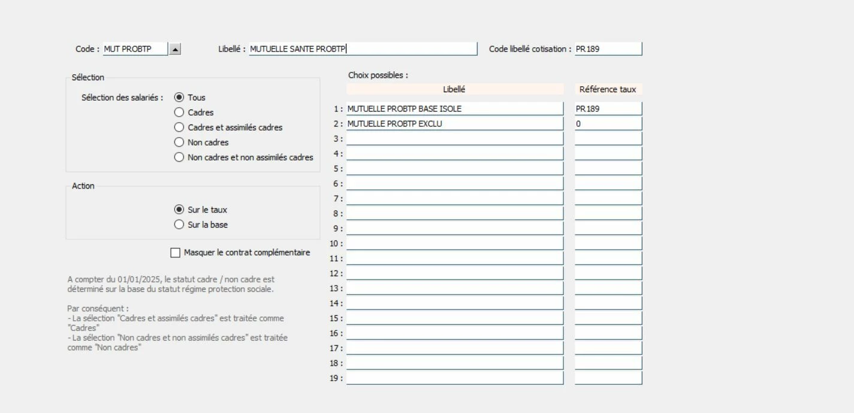The image size is (854, 413).
Task: Select the Cadres radio option
Action: click(179, 112)
